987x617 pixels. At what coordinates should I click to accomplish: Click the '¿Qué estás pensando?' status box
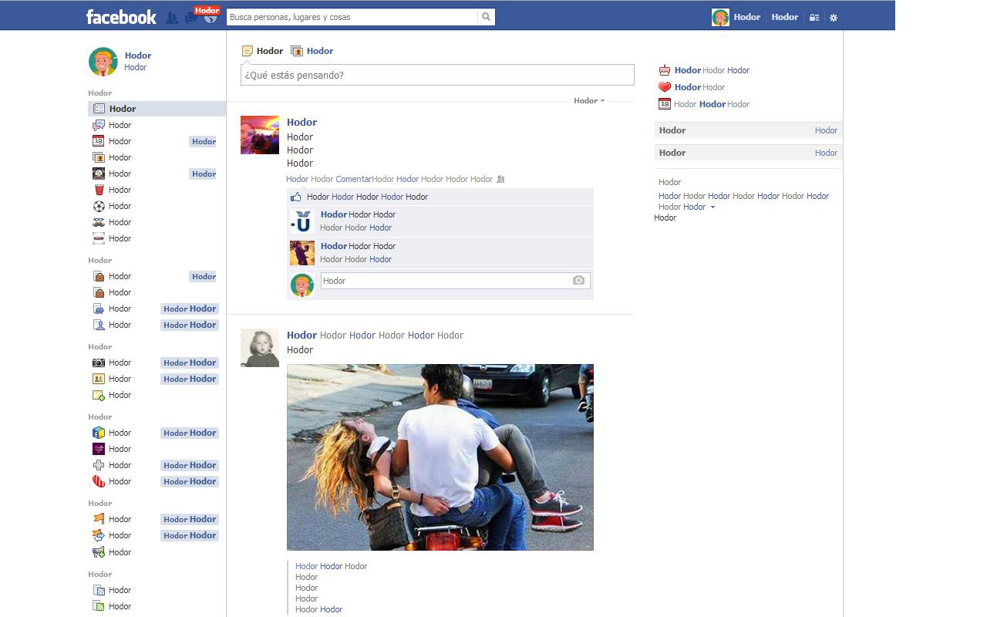(x=437, y=75)
